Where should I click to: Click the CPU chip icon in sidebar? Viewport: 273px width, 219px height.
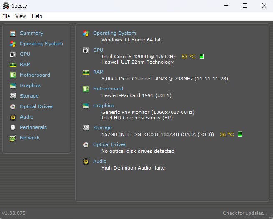[13, 54]
